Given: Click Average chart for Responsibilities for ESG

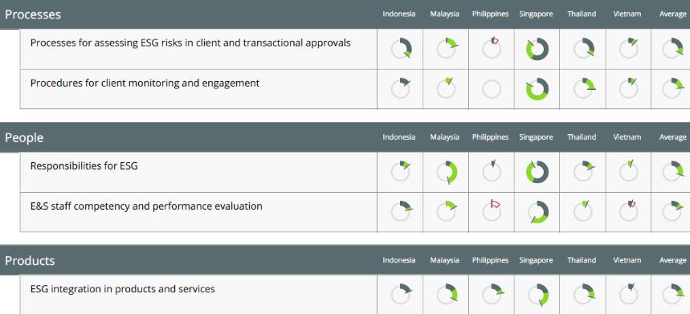Looking at the screenshot, I should [673, 172].
